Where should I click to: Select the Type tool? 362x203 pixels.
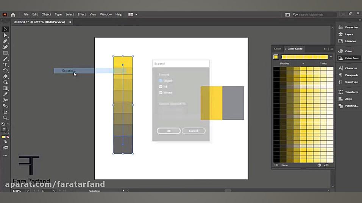(5, 65)
